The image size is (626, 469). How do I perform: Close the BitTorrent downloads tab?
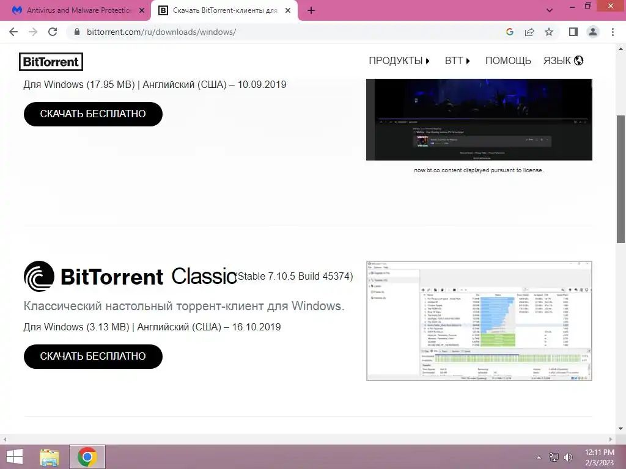(x=288, y=11)
